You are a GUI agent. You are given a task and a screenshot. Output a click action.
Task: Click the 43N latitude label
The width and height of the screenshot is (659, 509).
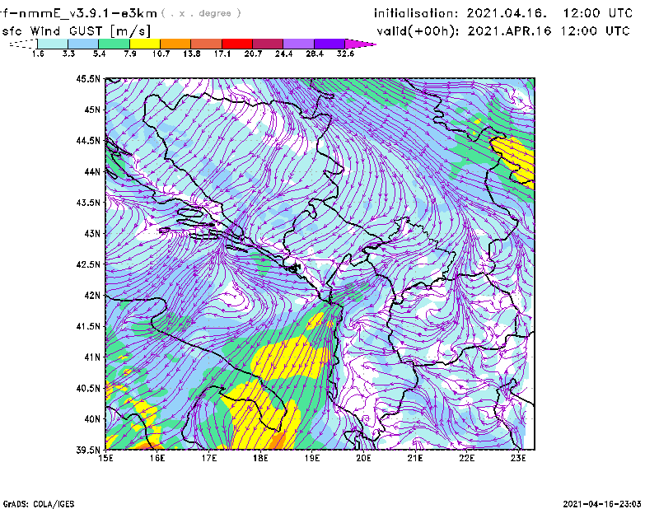click(92, 233)
